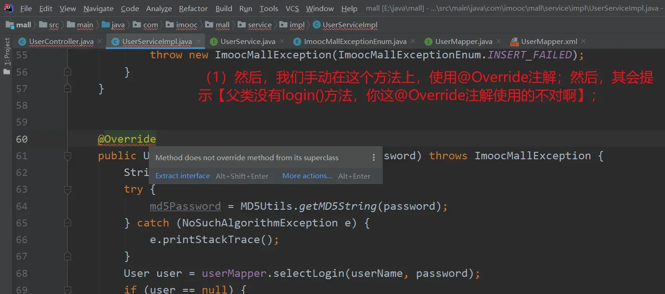Switch to UserController.java tab
The width and height of the screenshot is (665, 294).
61,42
